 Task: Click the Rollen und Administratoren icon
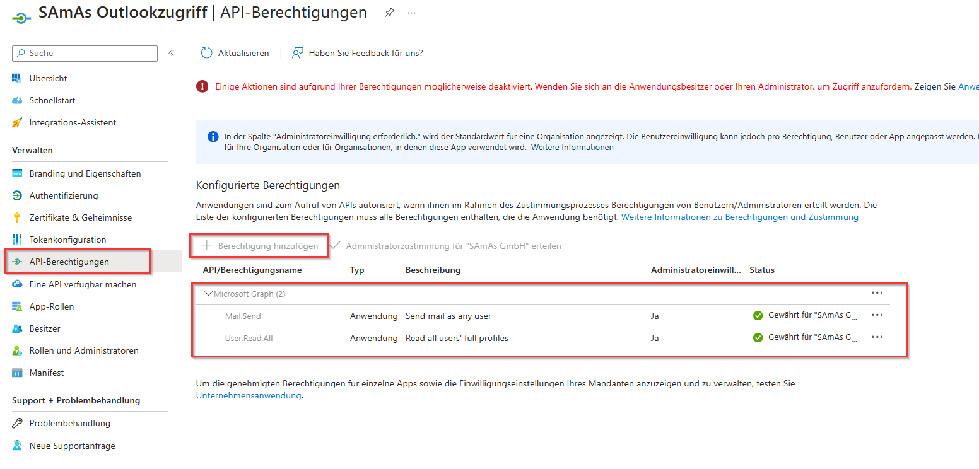pyautogui.click(x=17, y=350)
